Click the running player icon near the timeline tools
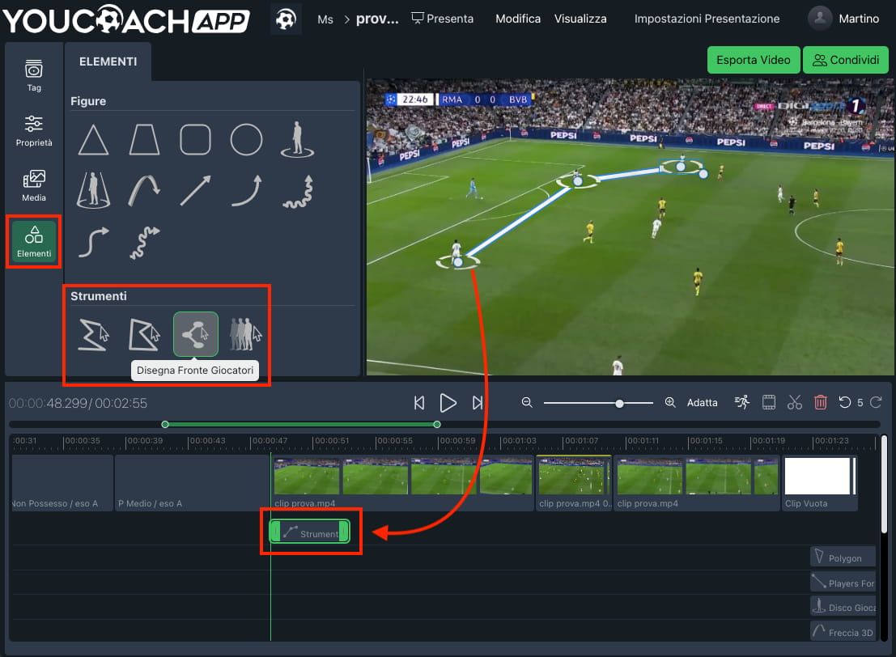Image resolution: width=896 pixels, height=657 pixels. point(741,401)
